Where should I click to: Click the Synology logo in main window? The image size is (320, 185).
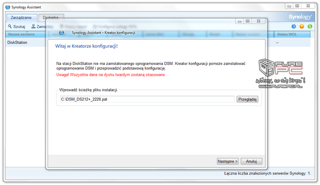(300, 16)
